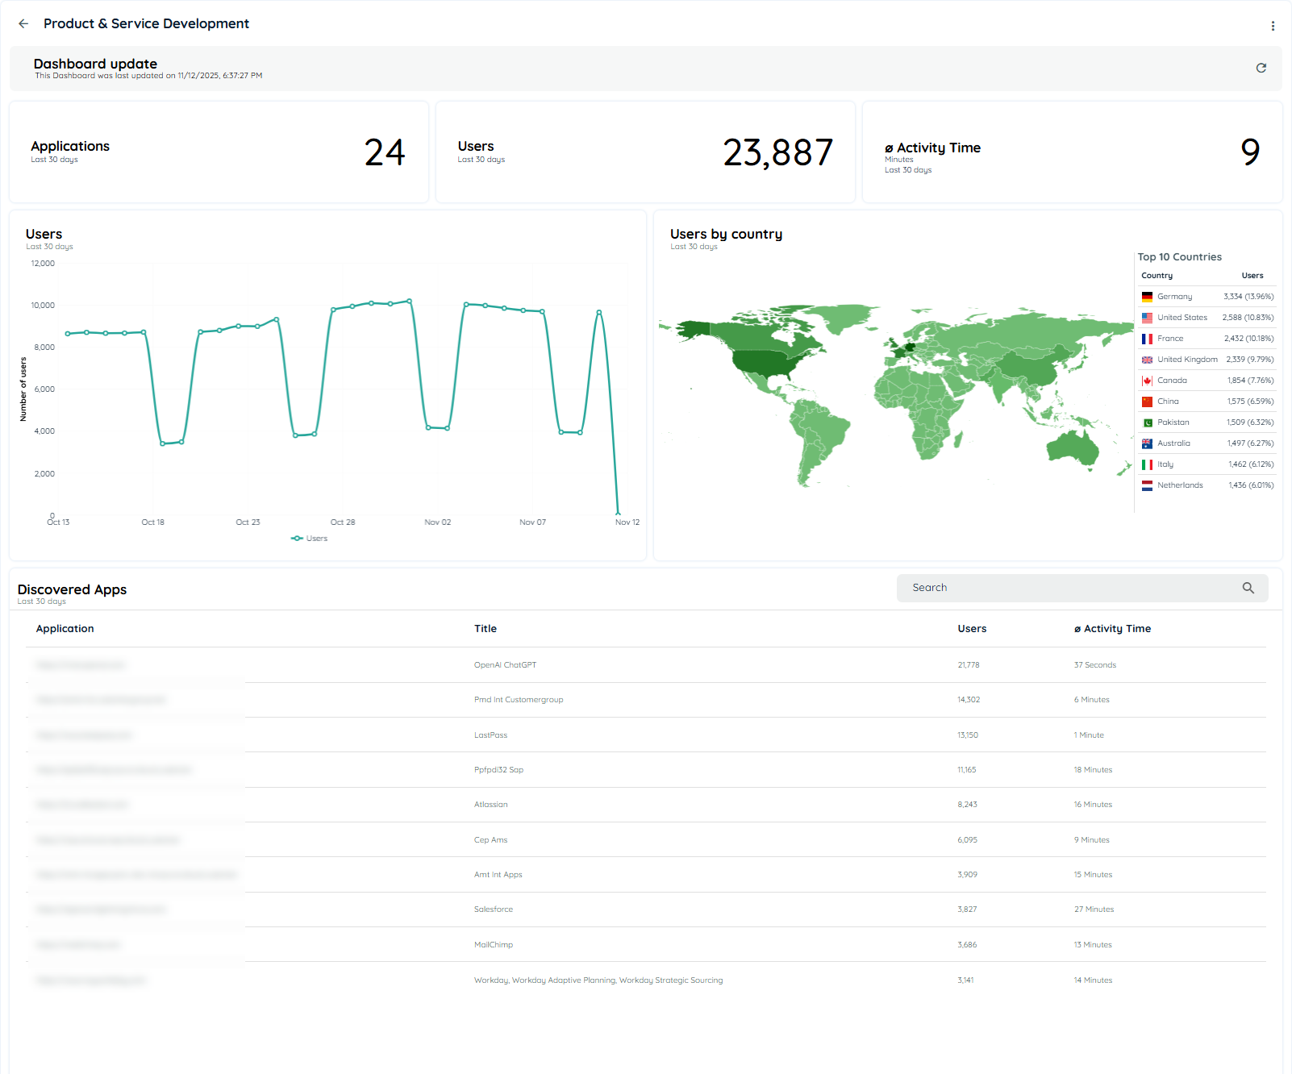This screenshot has height=1074, width=1292.
Task: Click the Netherlands flag icon
Action: click(x=1147, y=485)
